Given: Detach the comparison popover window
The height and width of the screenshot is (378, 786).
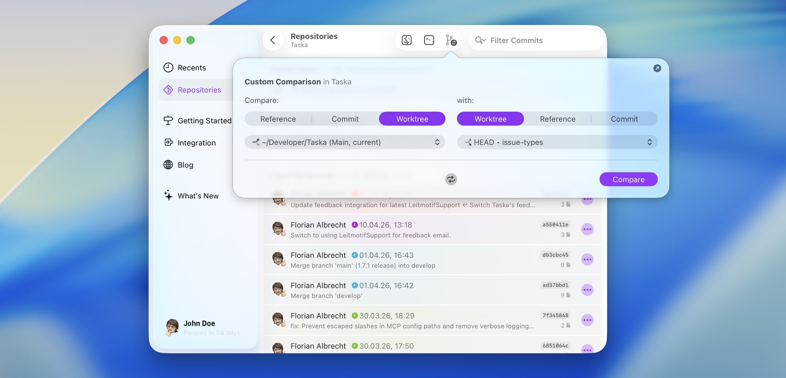Looking at the screenshot, I should tap(657, 68).
